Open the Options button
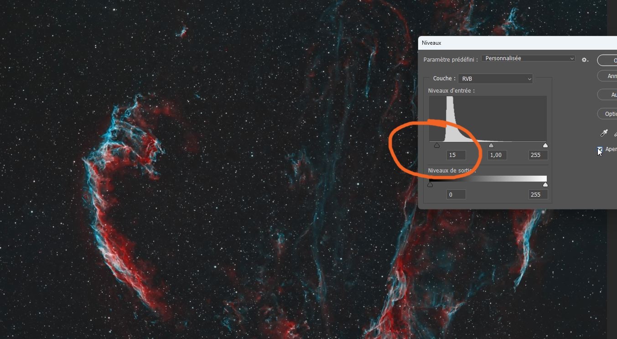This screenshot has width=617, height=339. [x=607, y=114]
